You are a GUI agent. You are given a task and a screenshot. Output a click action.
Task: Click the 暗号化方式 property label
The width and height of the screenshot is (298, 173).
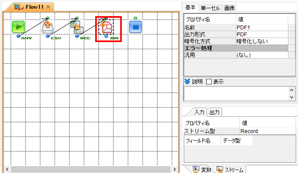(210, 41)
